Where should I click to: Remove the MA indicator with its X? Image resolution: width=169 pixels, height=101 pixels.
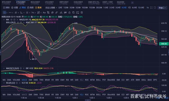point(17,20)
